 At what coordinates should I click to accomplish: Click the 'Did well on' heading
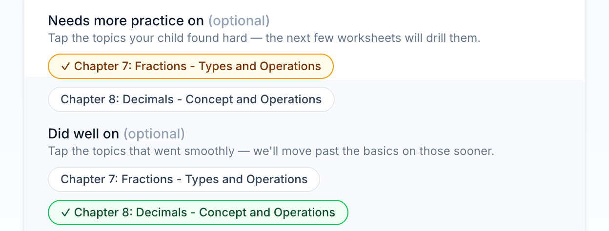tap(83, 134)
